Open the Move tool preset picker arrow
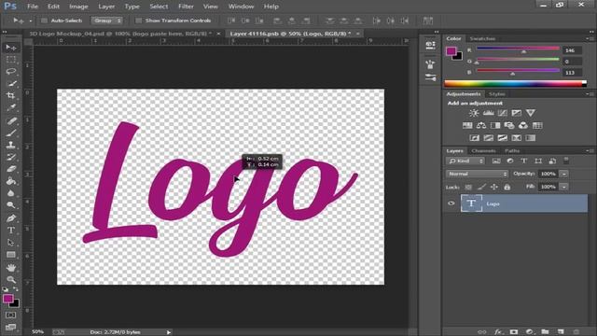597x336 pixels. (x=31, y=21)
